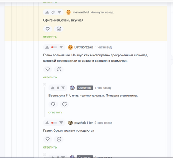Add emoji reaction to DirtyGonzales's comment

tap(59, 69)
